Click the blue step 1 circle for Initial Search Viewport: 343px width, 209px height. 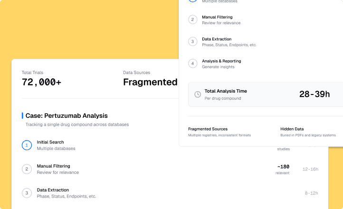(27, 145)
